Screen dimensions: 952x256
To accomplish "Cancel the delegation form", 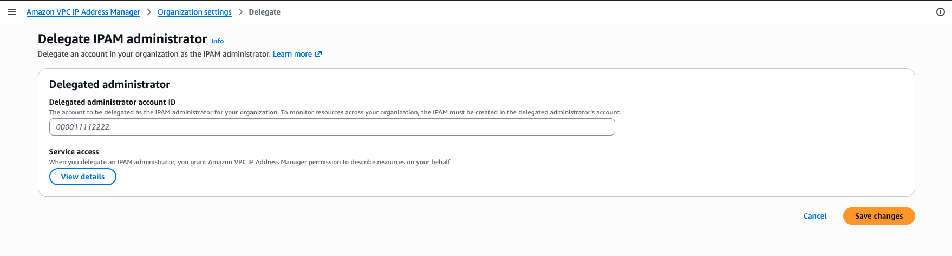I will point(814,216).
